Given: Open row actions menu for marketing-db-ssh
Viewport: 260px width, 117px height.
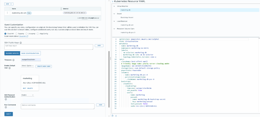Looking at the screenshot, I should click(7, 13).
